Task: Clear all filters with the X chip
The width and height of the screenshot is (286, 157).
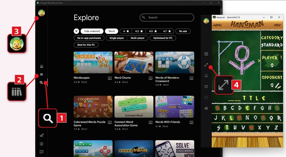Action: [x=76, y=31]
